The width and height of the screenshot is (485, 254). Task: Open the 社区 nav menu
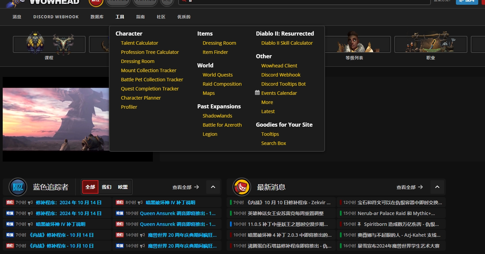tap(161, 17)
